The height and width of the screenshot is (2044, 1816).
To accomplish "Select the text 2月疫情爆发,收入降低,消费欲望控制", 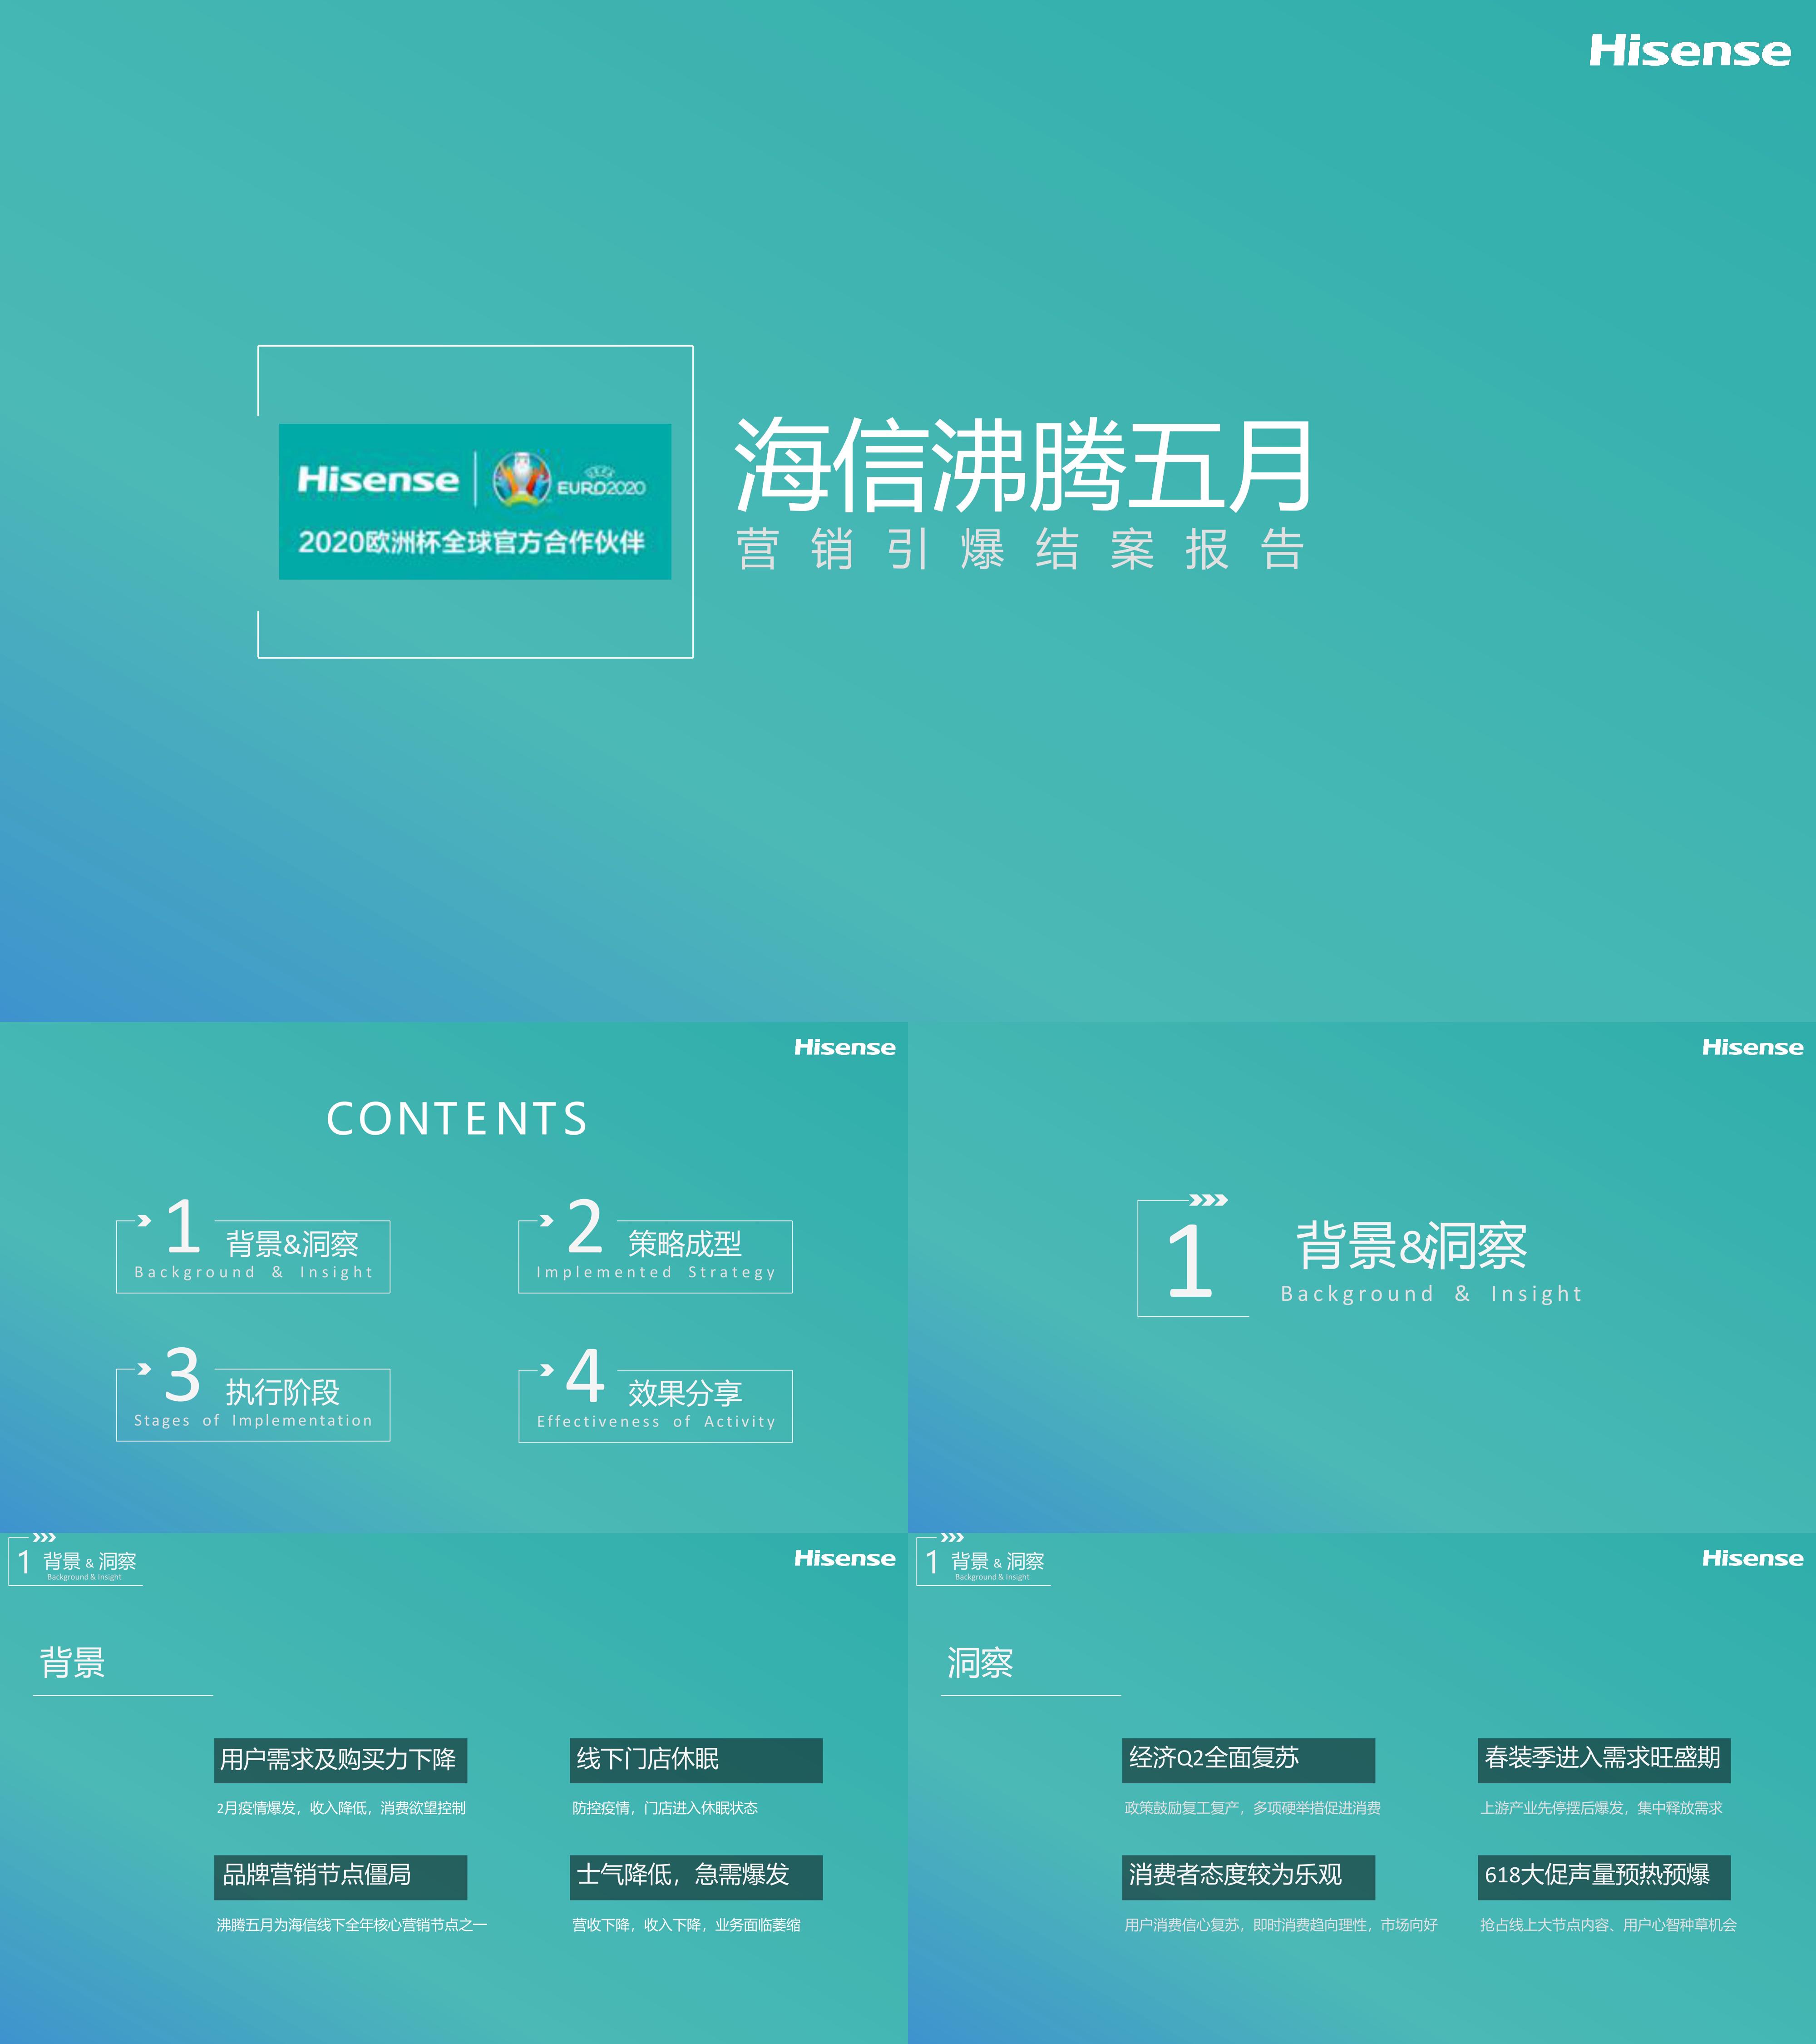I will coord(341,1808).
